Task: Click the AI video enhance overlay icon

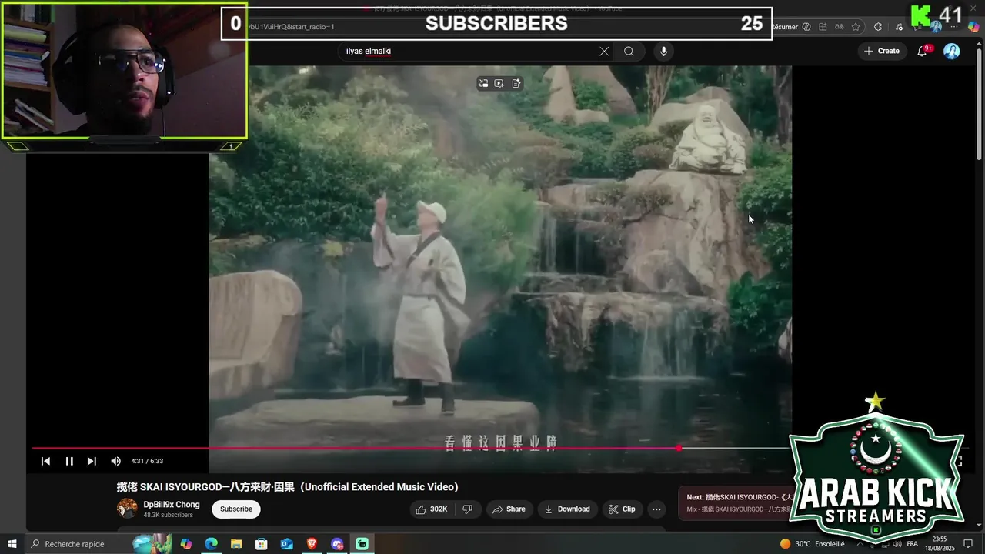Action: click(x=499, y=83)
